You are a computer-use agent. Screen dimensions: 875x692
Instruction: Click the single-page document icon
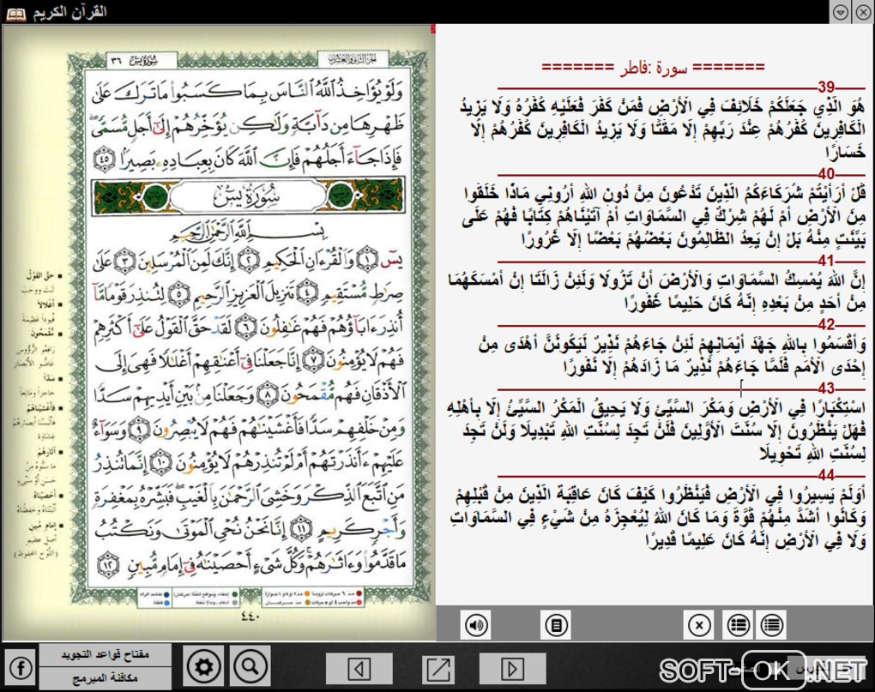click(x=557, y=625)
